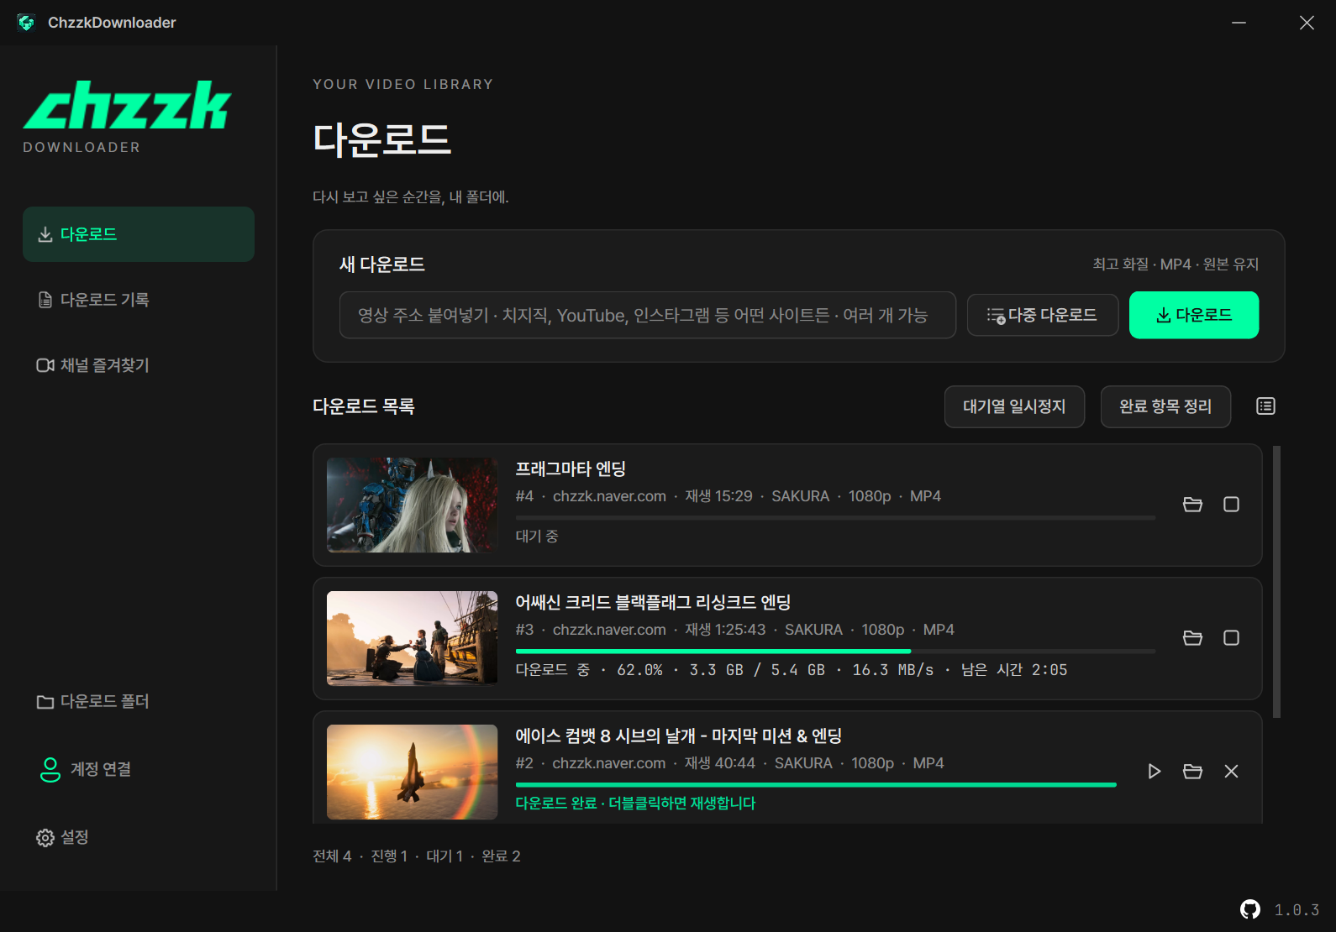Screen dimensions: 1336x932
Task: Click the chzzk Downloader logo
Action: [126, 117]
